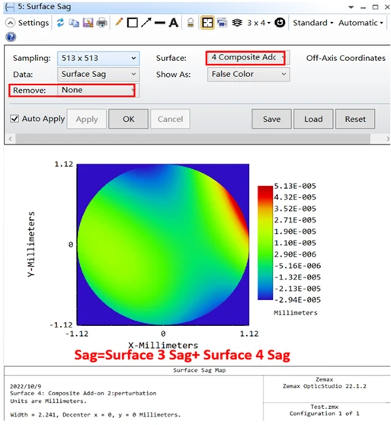Open the Standard menu in toolbar

pyautogui.click(x=313, y=23)
